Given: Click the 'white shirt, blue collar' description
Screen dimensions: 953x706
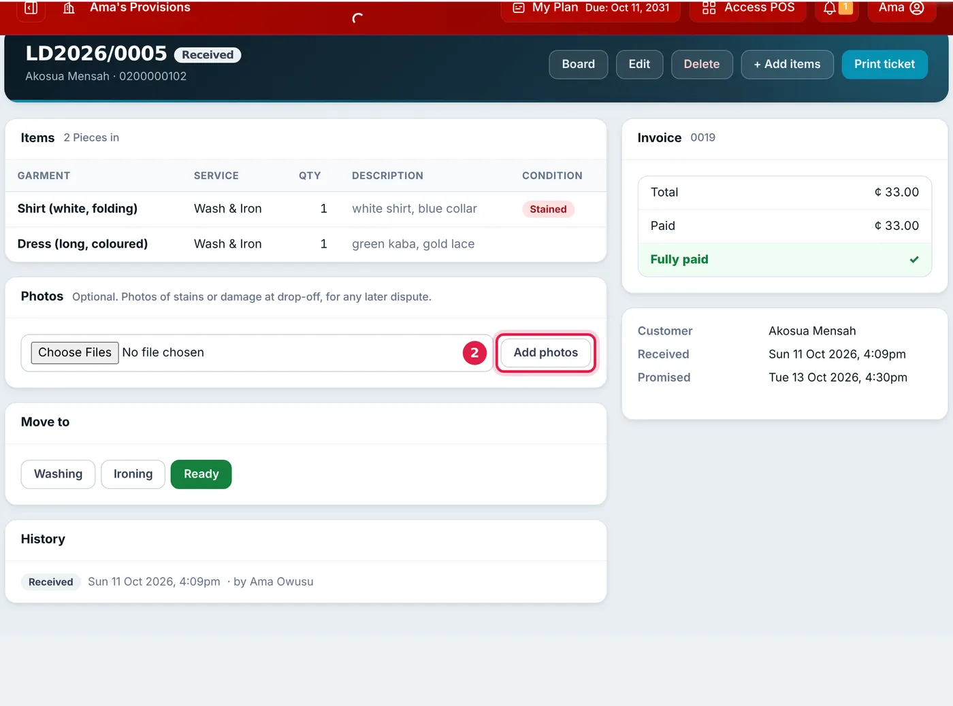Looking at the screenshot, I should click(x=415, y=209).
